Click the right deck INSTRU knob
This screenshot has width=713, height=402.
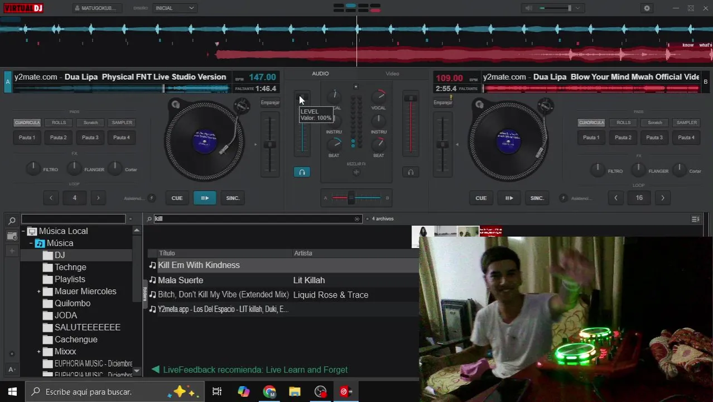[378, 120]
